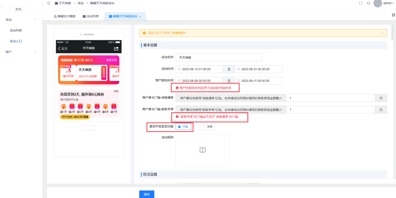This screenshot has width=396, height=198.
Task: Collapse the sidebar using the top menu icon
Action: 48,3
